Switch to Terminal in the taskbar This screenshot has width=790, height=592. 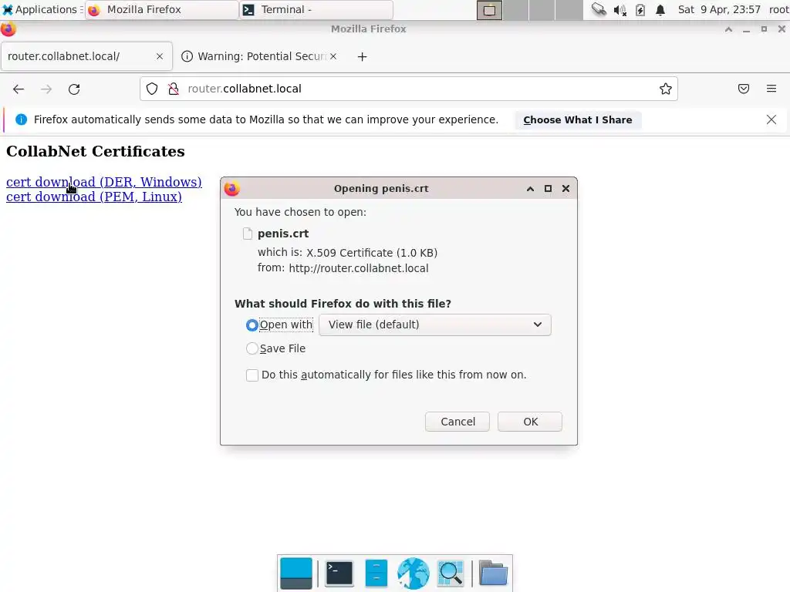tap(316, 9)
